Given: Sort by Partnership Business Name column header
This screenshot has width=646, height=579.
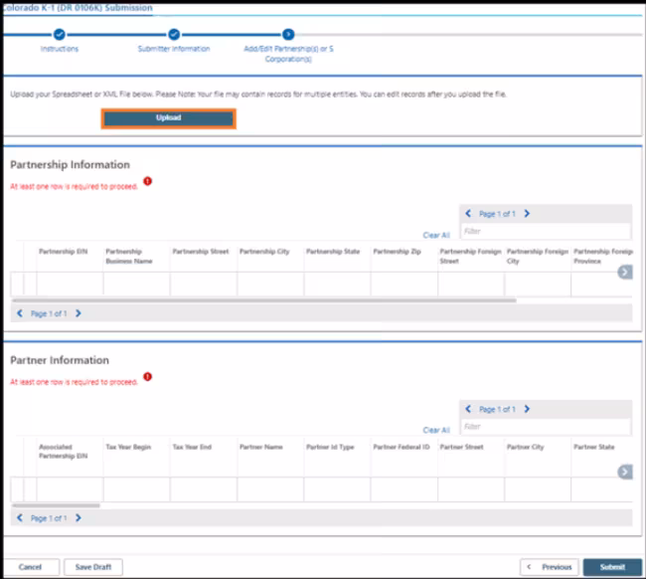Looking at the screenshot, I should click(129, 256).
